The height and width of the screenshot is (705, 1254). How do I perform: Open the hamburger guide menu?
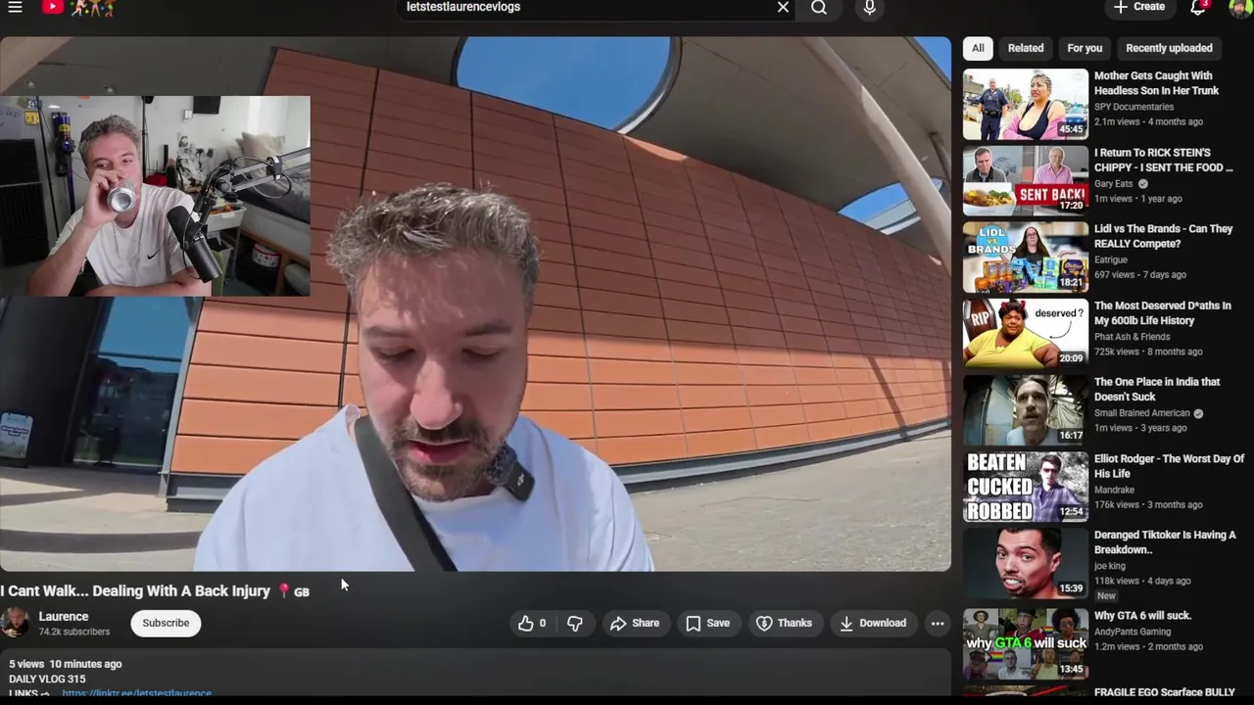click(15, 7)
